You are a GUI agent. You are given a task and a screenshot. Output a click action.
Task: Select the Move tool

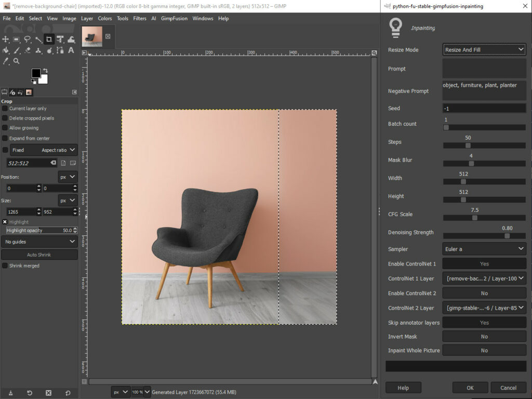5,39
